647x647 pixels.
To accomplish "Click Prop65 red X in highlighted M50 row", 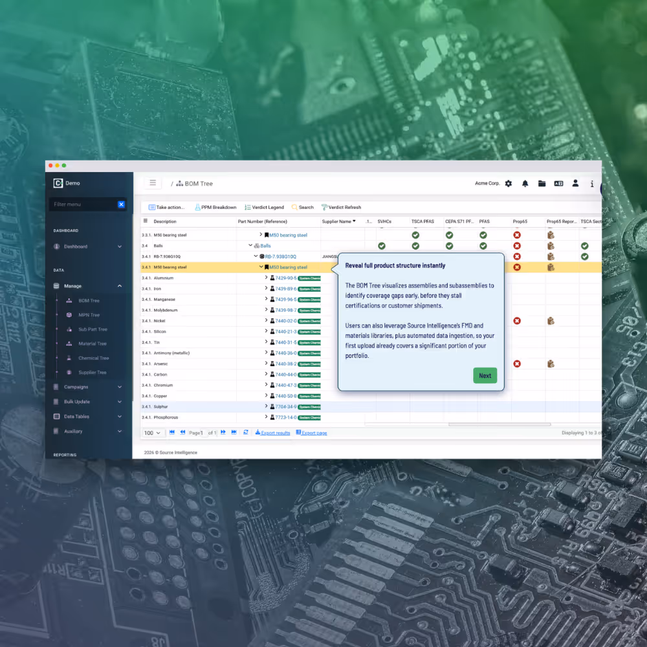I will pos(517,267).
